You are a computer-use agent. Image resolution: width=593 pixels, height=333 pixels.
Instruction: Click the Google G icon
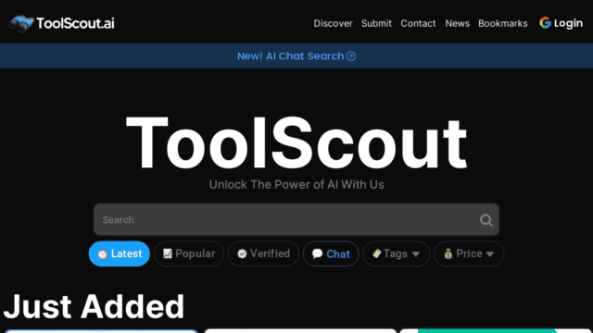point(545,23)
